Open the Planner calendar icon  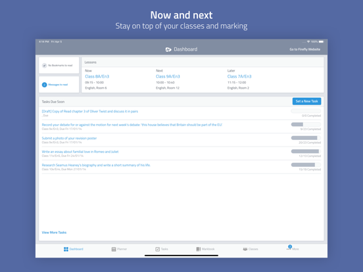[114, 249]
